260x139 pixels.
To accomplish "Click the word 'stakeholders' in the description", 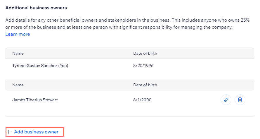I will [122, 20].
